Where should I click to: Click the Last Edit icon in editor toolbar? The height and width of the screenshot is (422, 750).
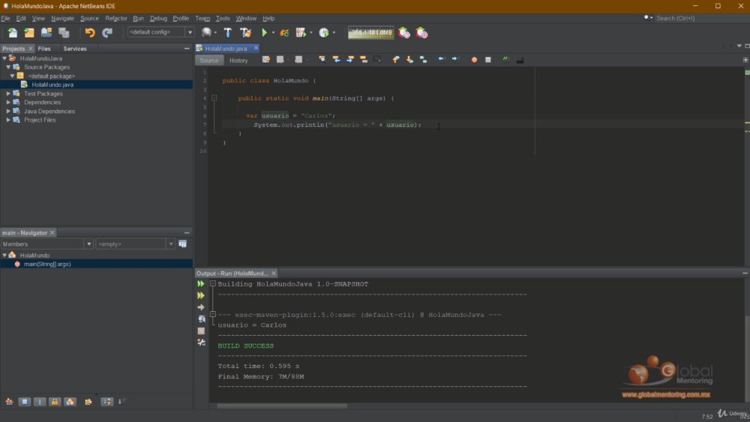pos(266,60)
